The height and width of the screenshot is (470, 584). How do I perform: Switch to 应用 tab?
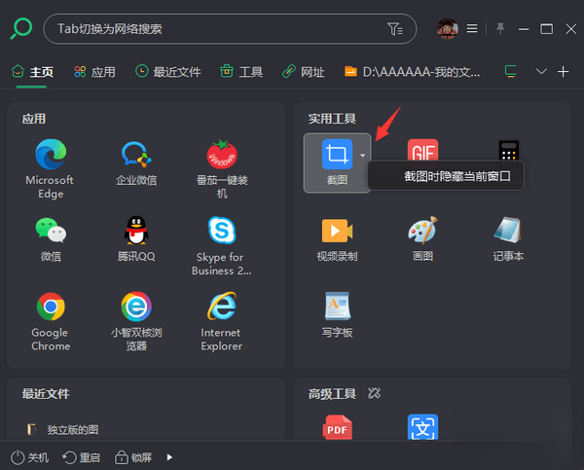94,71
